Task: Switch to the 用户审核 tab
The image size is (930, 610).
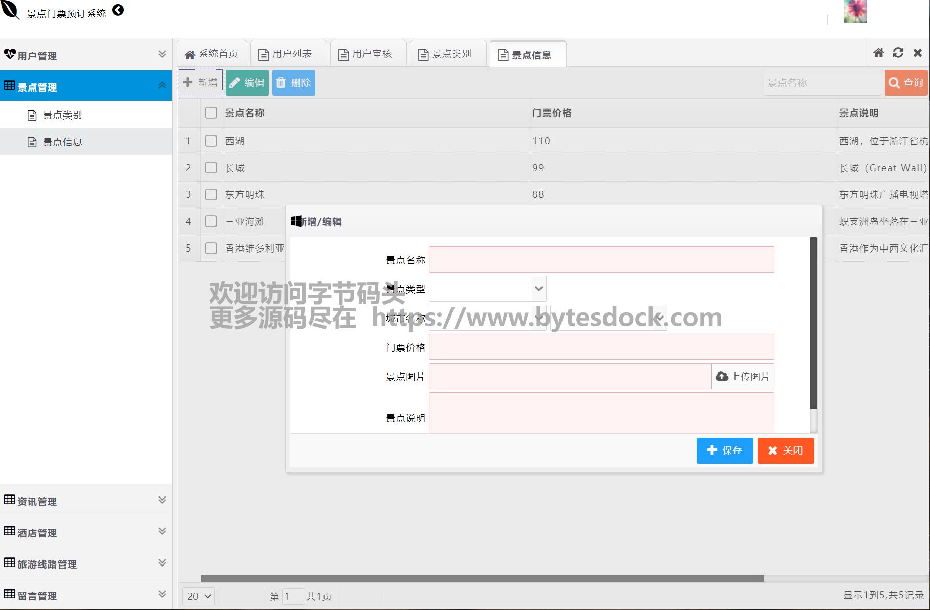Action: click(x=368, y=54)
